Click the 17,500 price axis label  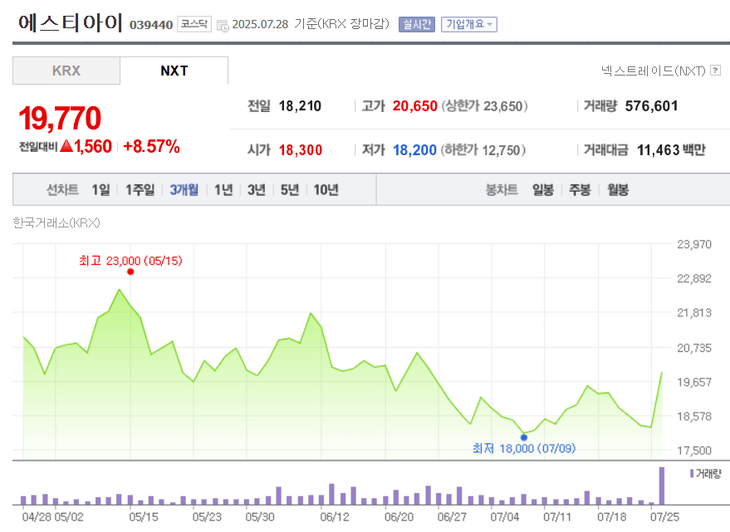[694, 451]
